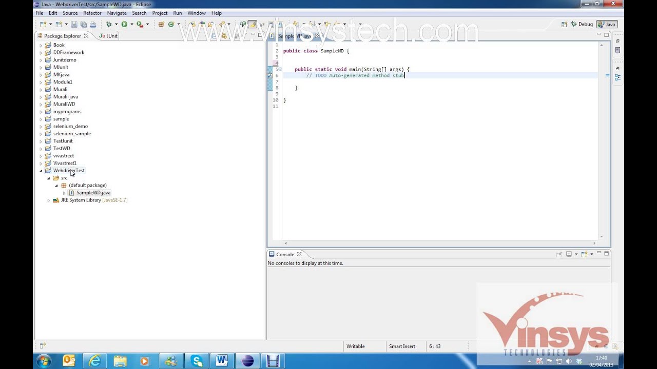Open Windows Explorer folder in taskbar
The image size is (657, 369).
click(x=120, y=361)
